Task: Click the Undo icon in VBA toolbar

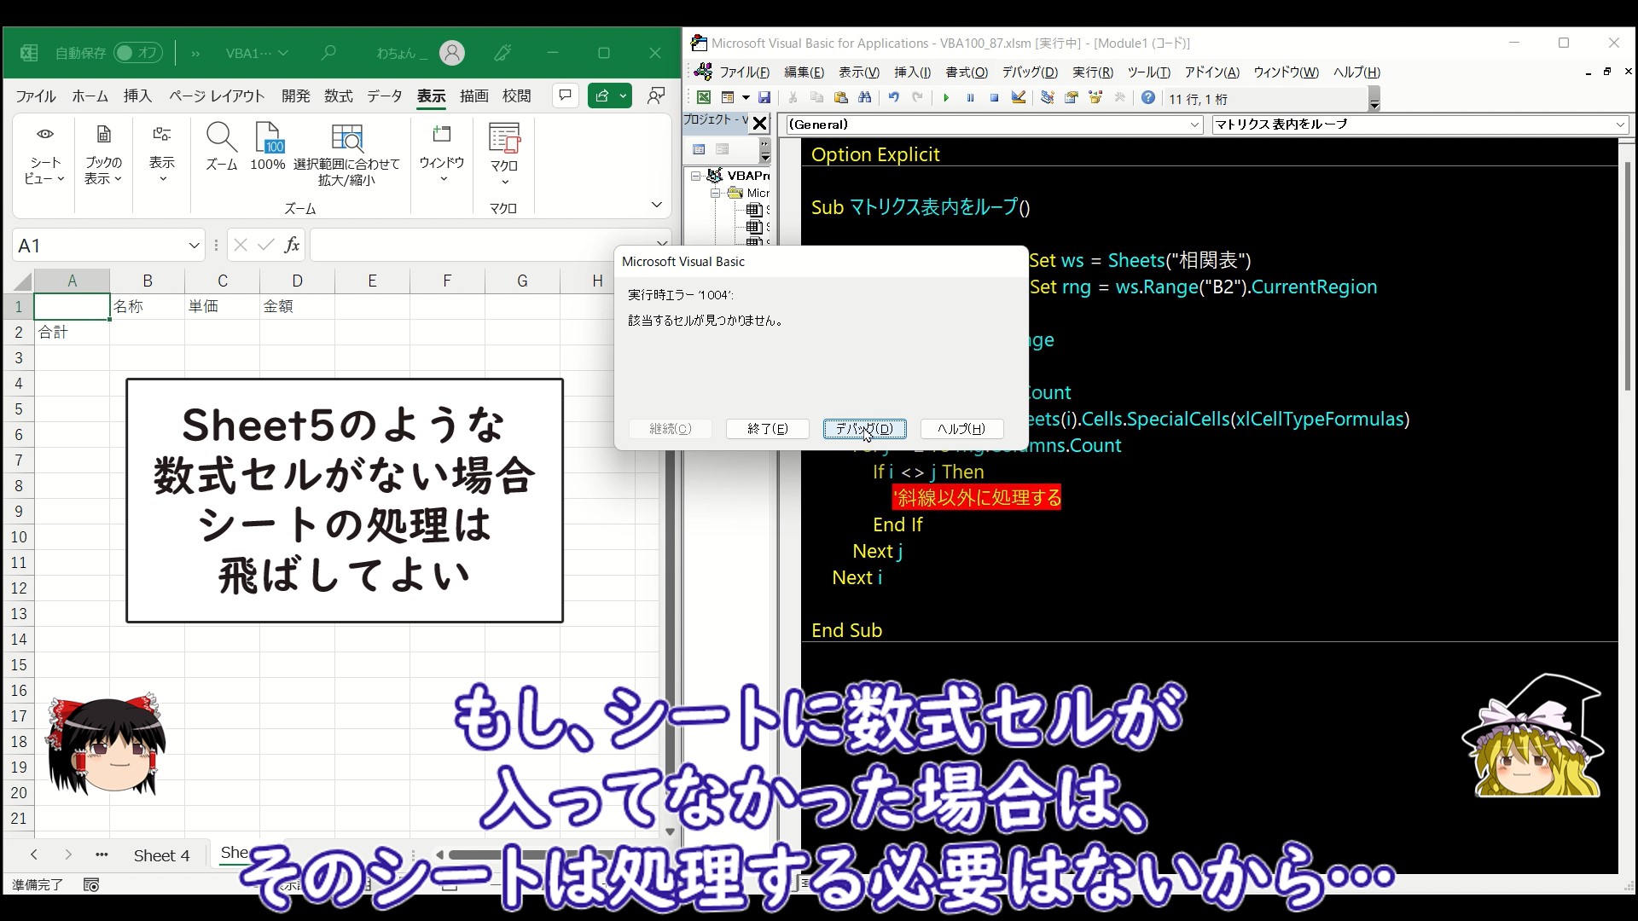Action: [x=893, y=98]
